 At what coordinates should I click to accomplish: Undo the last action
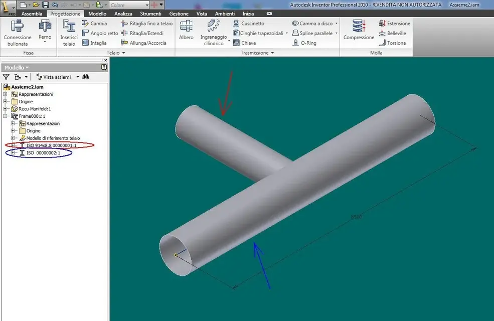click(55, 5)
